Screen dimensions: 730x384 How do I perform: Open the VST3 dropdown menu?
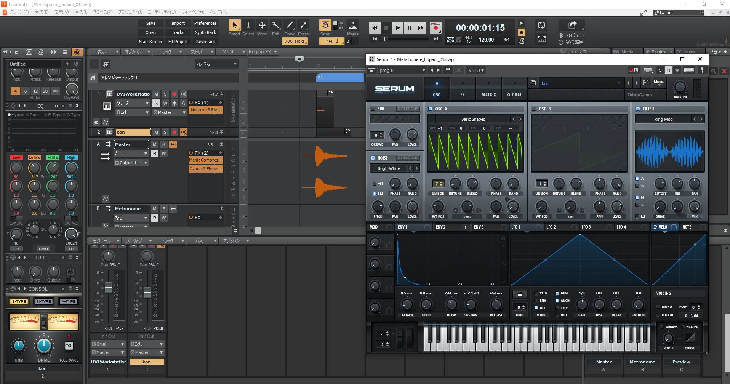point(476,70)
